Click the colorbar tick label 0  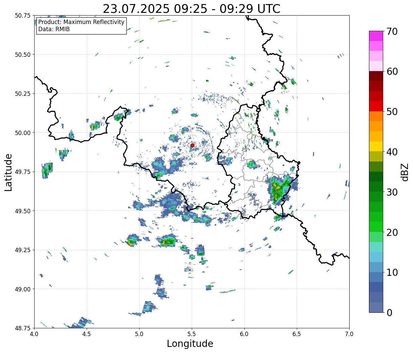pos(389,312)
